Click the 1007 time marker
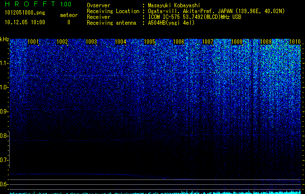This screenshot has height=194, width=305. click(208, 42)
